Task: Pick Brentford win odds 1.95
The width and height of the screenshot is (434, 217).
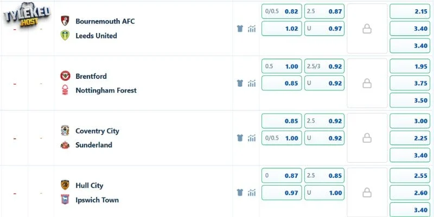Action: tap(410, 66)
